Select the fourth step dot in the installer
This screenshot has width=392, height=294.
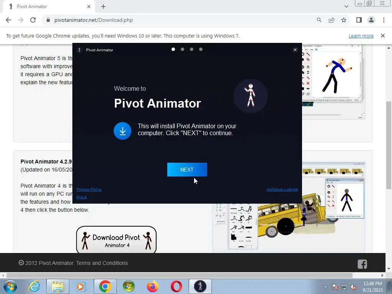point(201,49)
